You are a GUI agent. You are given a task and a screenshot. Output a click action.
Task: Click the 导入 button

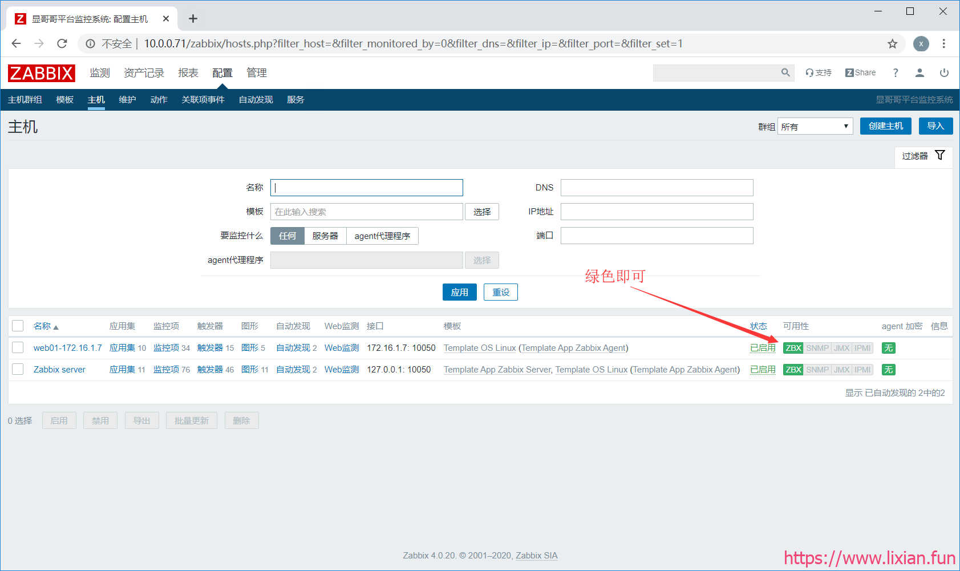[x=935, y=126]
